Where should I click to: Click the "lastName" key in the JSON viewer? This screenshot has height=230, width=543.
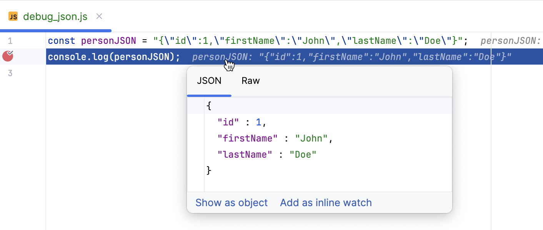click(x=245, y=155)
